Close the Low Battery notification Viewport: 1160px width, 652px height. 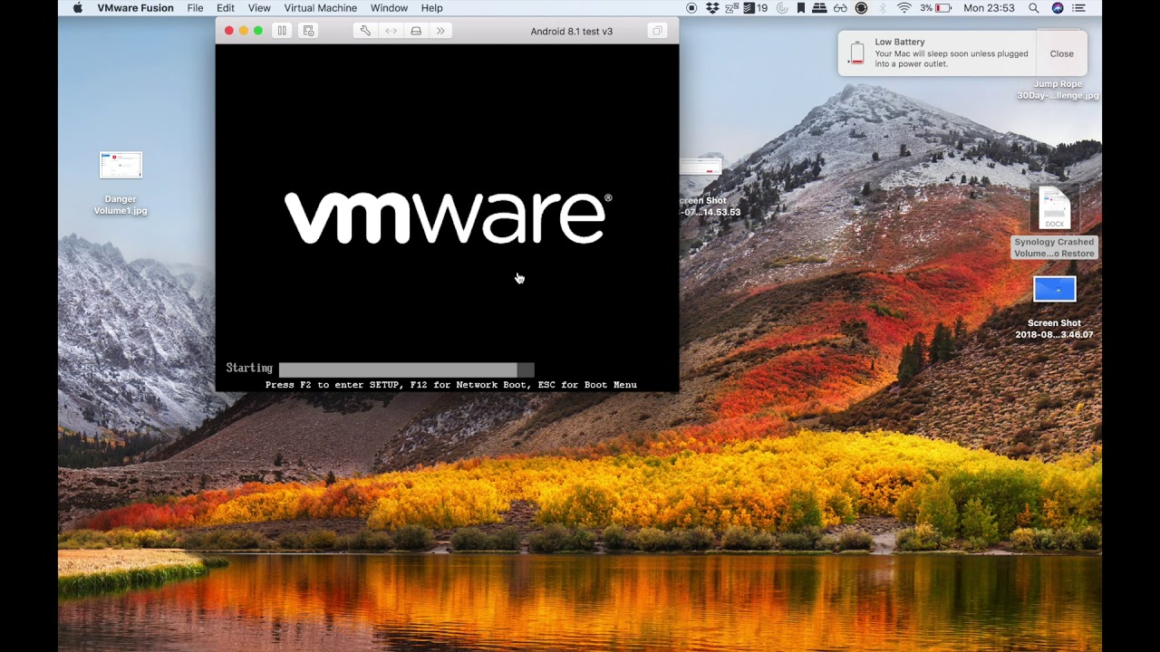point(1061,53)
